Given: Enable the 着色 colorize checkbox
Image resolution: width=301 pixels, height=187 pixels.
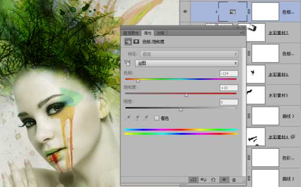Looking at the screenshot, I should [156, 118].
